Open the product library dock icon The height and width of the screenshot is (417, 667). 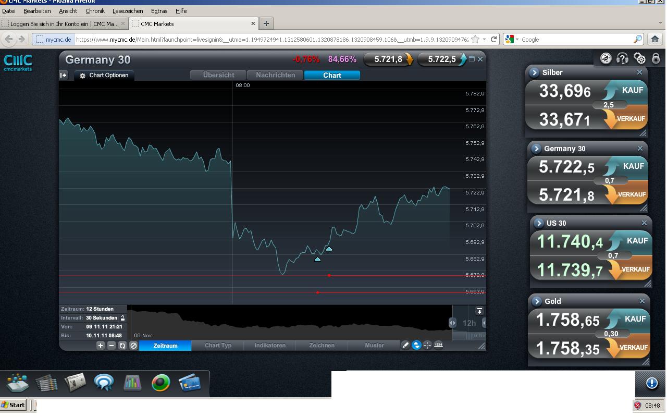(x=17, y=383)
